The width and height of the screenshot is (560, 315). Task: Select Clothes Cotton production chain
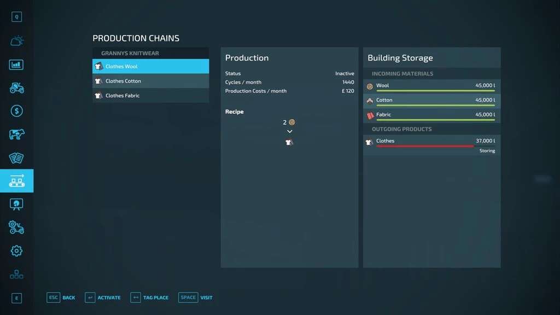(150, 81)
